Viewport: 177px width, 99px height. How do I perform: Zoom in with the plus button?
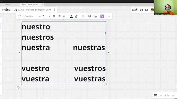pos(173,95)
